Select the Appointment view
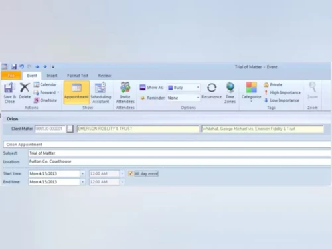The image size is (332, 249). pos(76,92)
